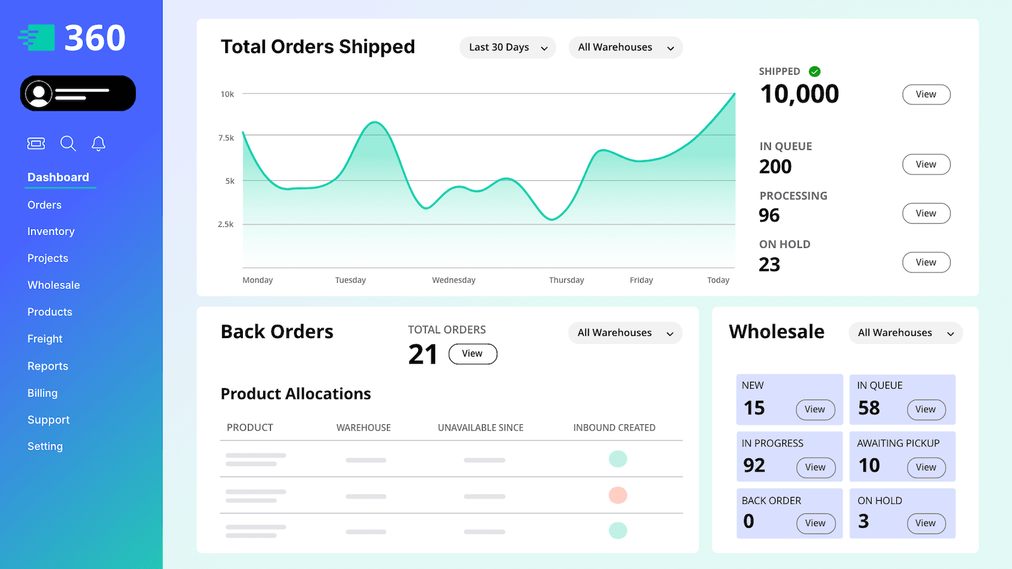Open the All Warehouses filter above the shipped chart
Viewport: 1012px width, 569px height.
[x=625, y=47]
